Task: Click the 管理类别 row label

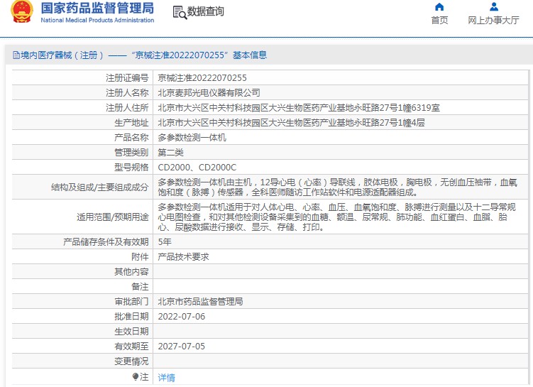Action: pyautogui.click(x=131, y=153)
